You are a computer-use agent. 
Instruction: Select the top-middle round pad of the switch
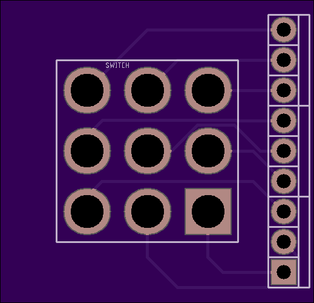148,90
